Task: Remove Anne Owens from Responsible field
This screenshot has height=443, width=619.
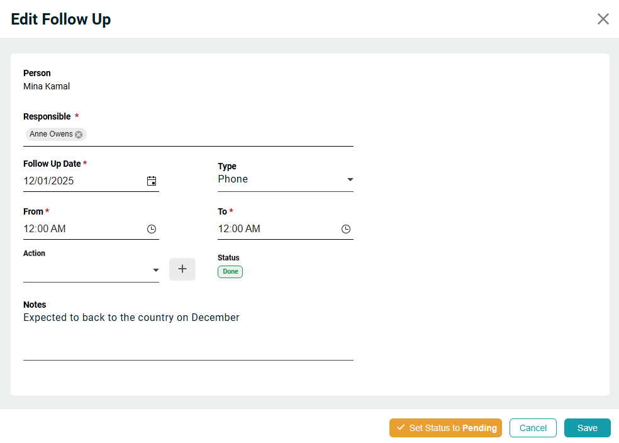Action: tap(79, 135)
